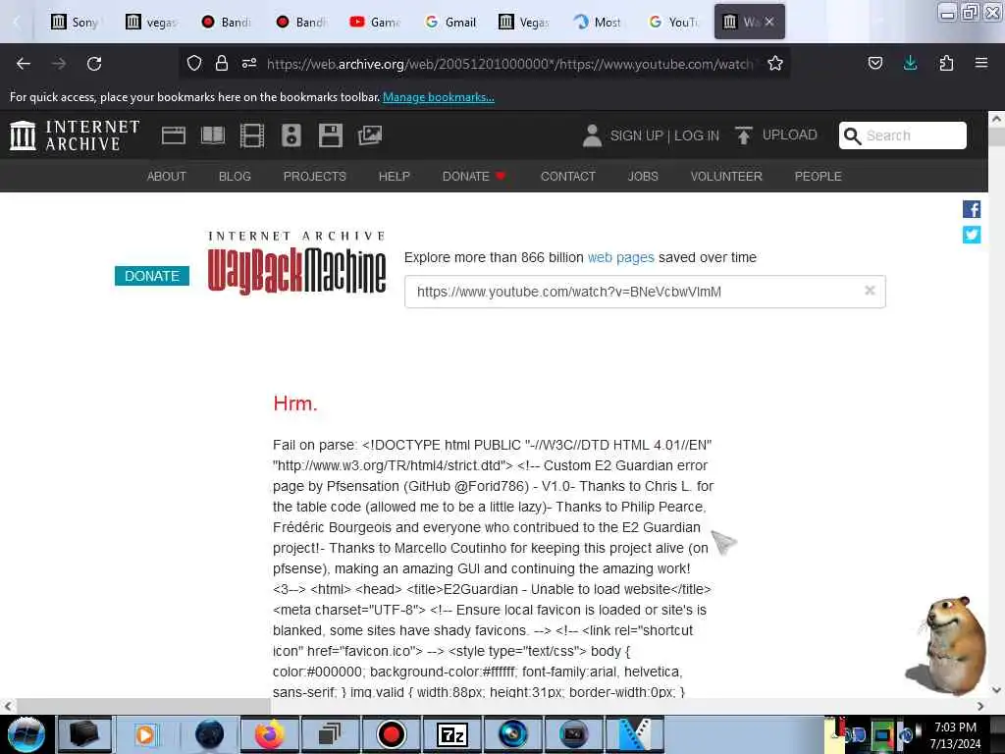Follow the web pages link

coord(620,257)
